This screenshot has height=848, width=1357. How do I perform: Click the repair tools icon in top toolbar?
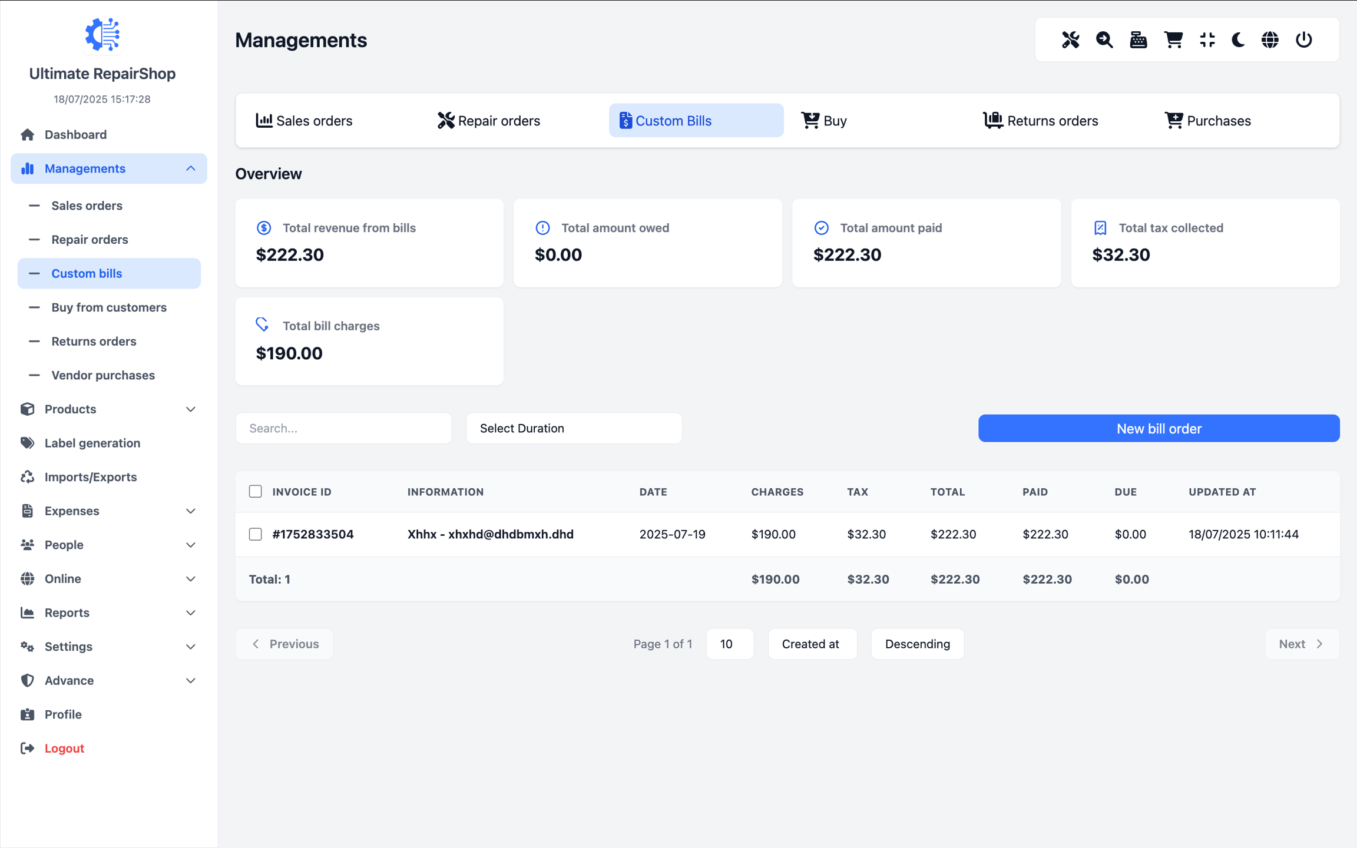1070,39
